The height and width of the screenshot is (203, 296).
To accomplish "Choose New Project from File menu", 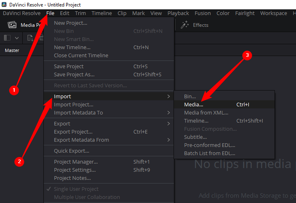I will pyautogui.click(x=109, y=23).
